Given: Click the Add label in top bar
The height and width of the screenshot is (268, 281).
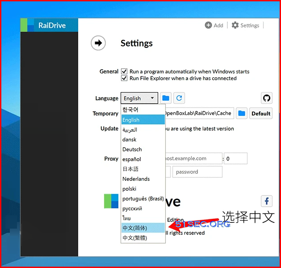Looking at the screenshot, I should [x=218, y=26].
